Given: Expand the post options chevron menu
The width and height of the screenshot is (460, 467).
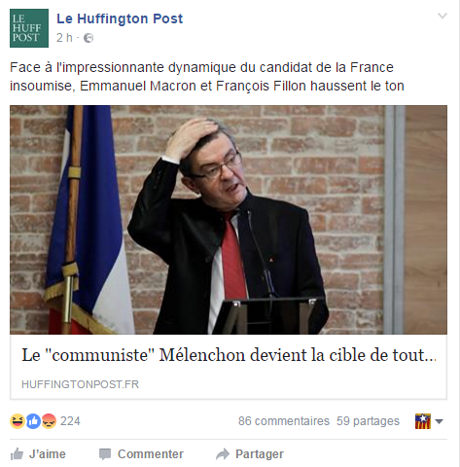Looking at the screenshot, I should [x=442, y=16].
